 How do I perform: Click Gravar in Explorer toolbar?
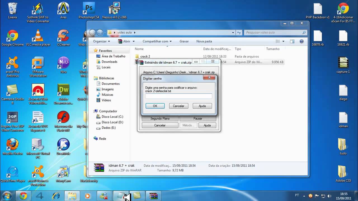(184, 41)
